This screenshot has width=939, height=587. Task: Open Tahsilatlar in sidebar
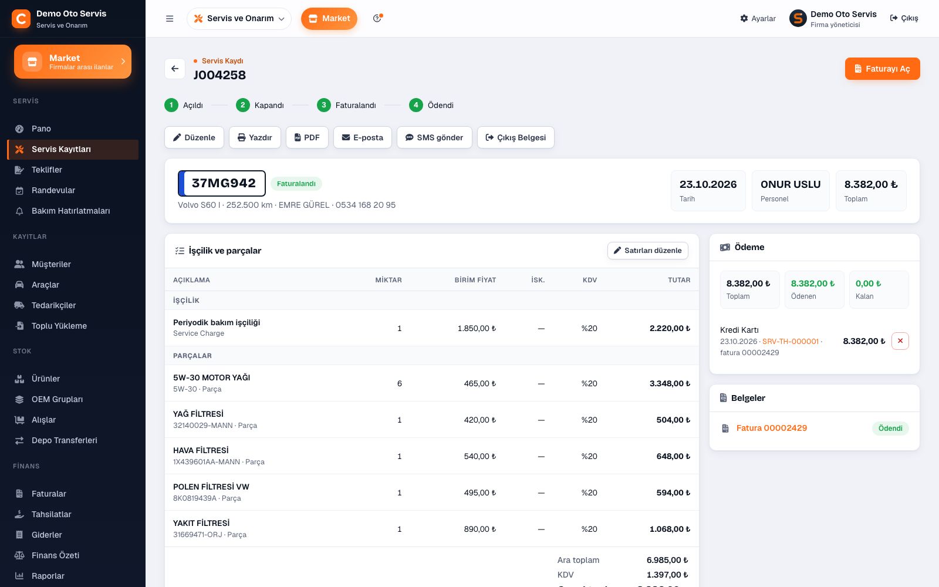pos(73,514)
